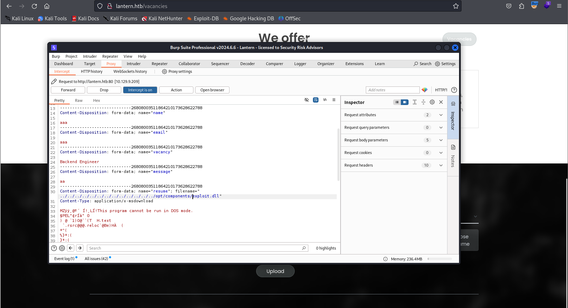Open the Extensions tool tab

click(355, 64)
